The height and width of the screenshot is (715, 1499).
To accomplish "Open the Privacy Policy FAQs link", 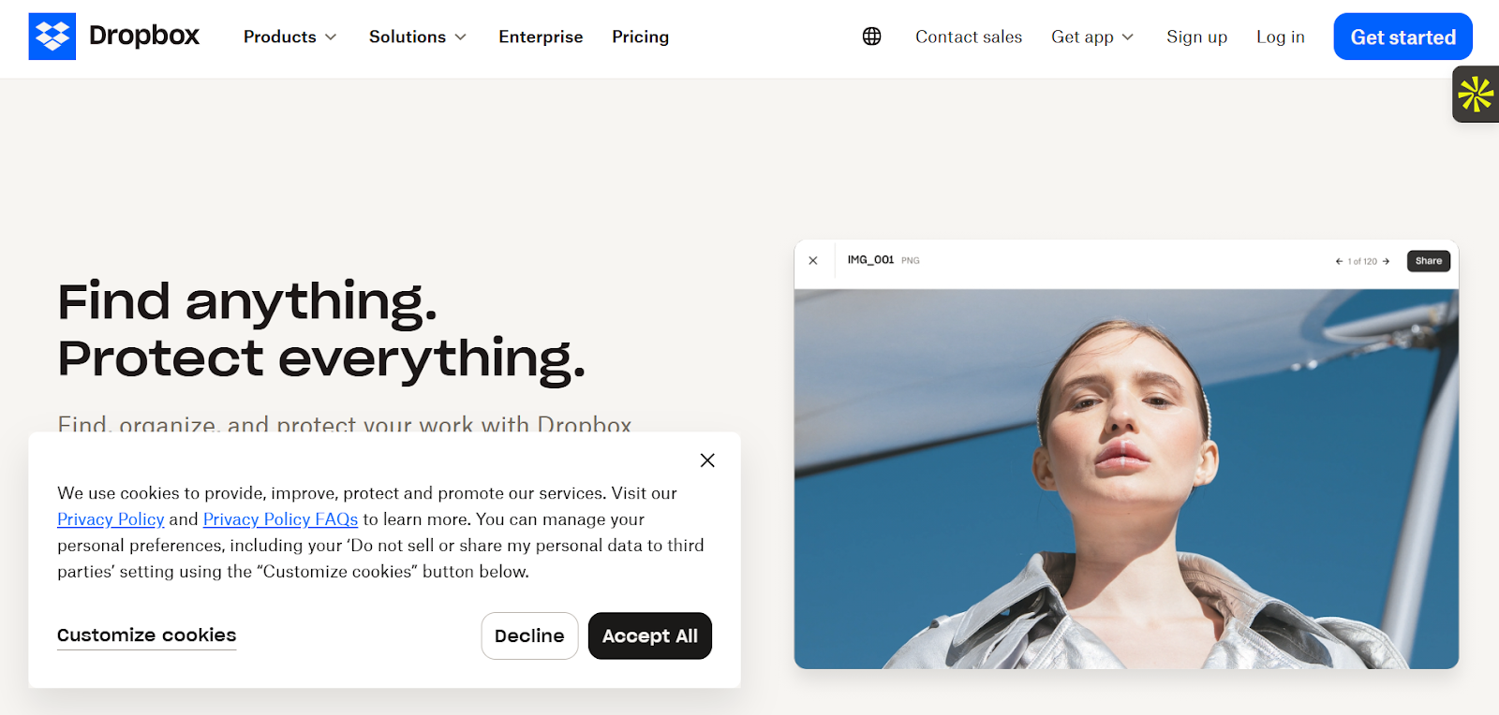I will click(280, 519).
